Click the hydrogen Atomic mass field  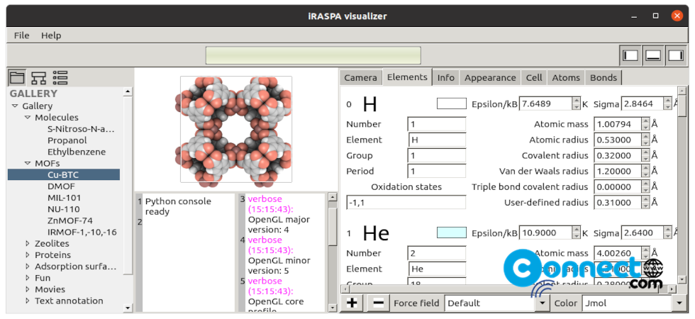point(621,124)
